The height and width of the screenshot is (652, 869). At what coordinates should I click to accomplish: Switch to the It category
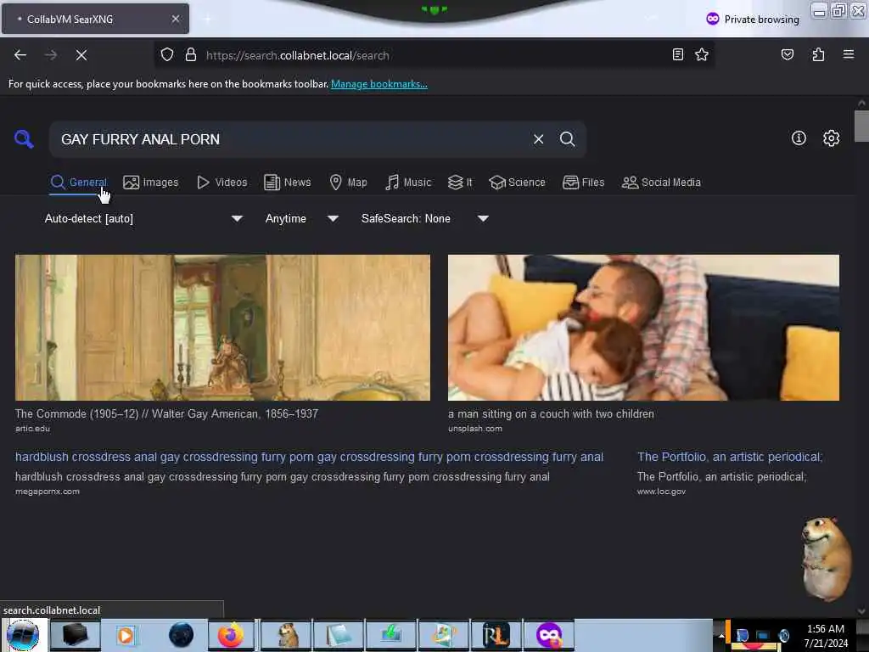pos(460,182)
